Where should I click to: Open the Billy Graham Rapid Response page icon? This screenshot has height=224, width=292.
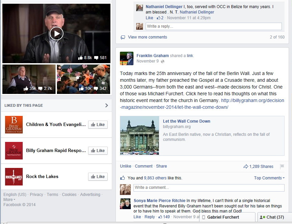coord(14,151)
